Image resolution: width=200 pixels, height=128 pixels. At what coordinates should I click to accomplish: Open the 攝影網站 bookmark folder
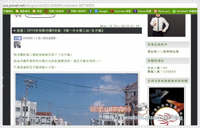23,11
